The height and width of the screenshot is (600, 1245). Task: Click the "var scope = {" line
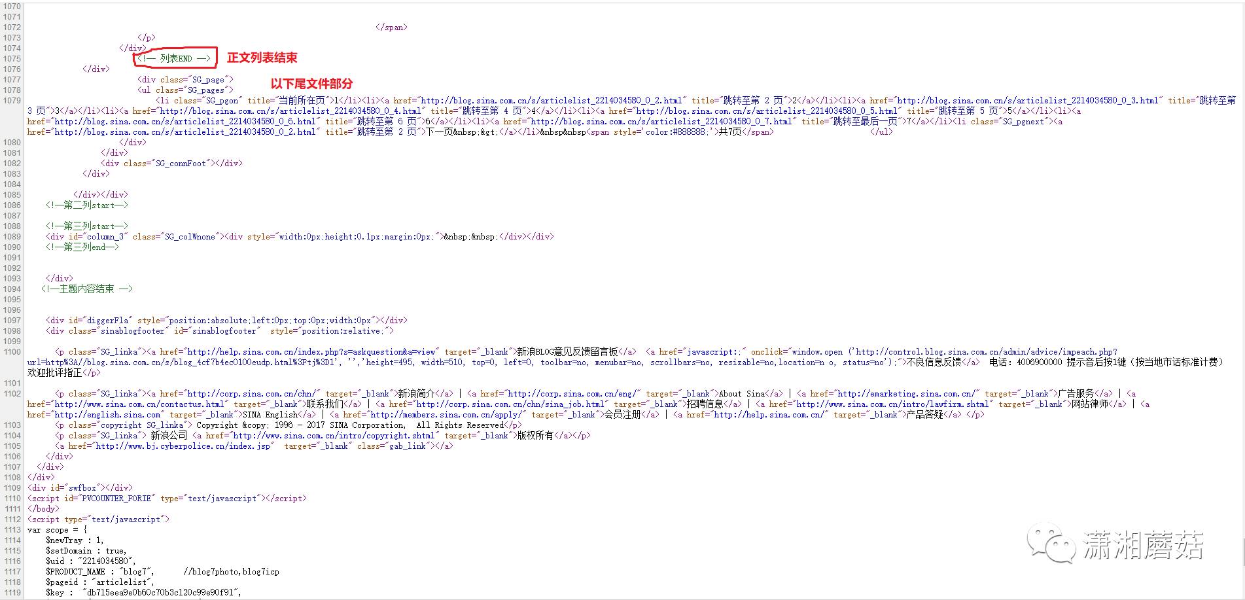coord(57,530)
